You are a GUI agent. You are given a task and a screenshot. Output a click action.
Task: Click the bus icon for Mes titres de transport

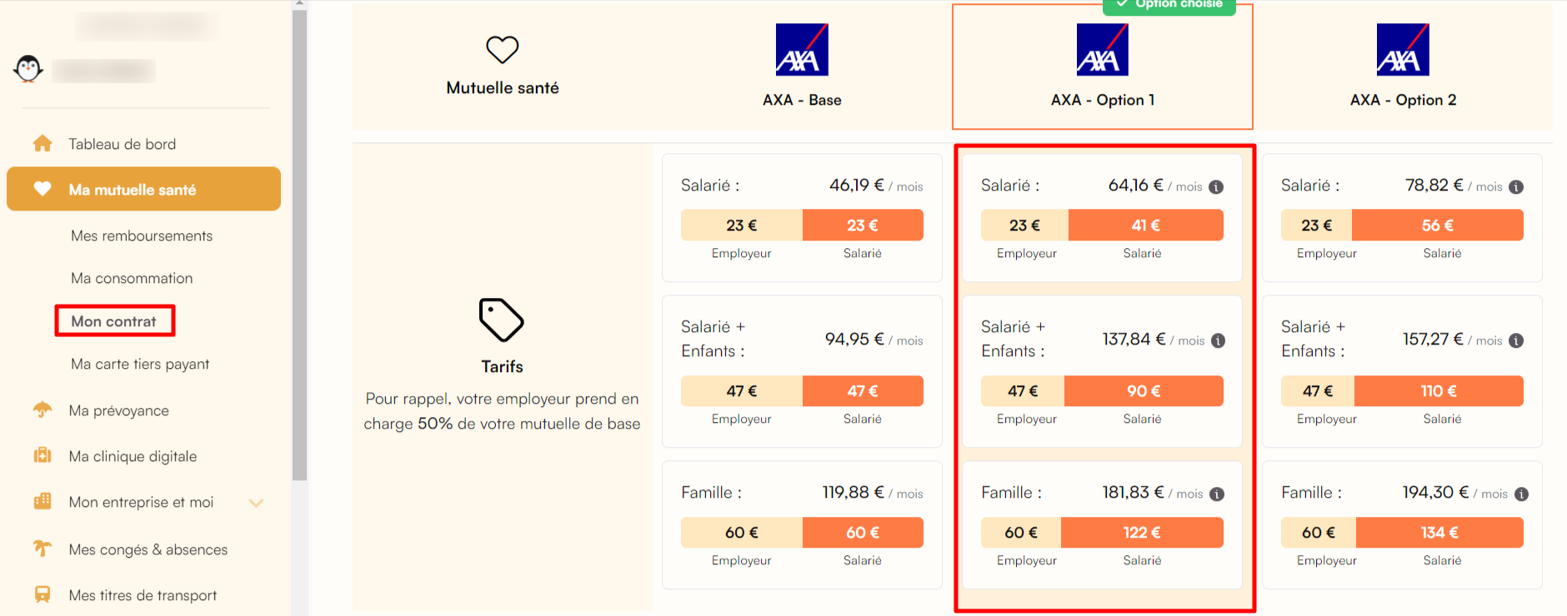coord(43,594)
